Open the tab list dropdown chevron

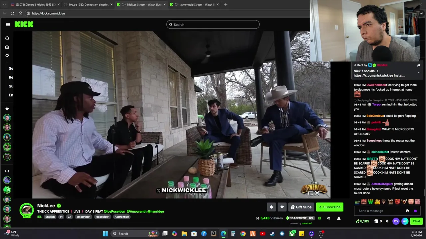coord(4,4)
